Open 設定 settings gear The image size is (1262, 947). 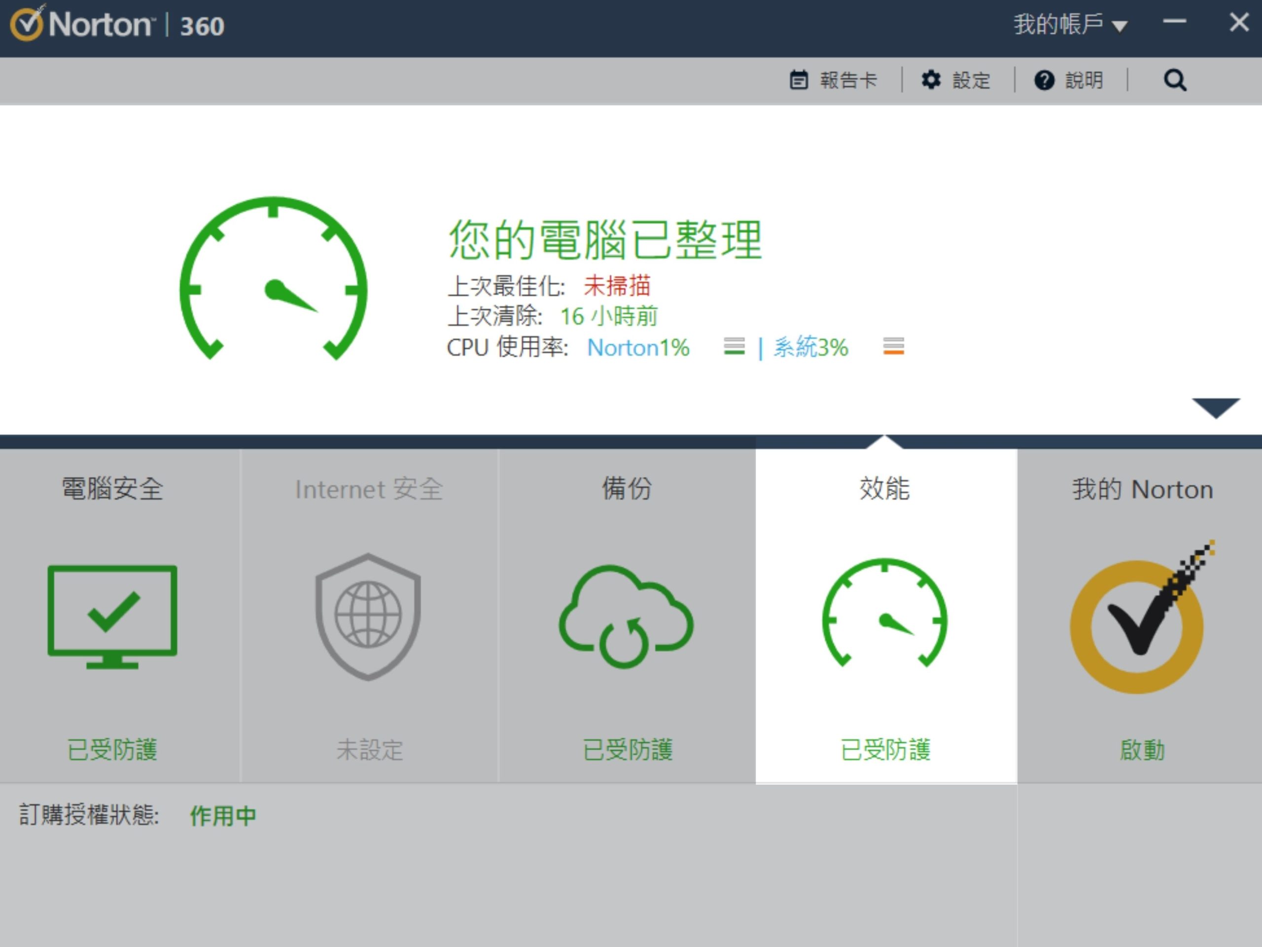tap(931, 80)
